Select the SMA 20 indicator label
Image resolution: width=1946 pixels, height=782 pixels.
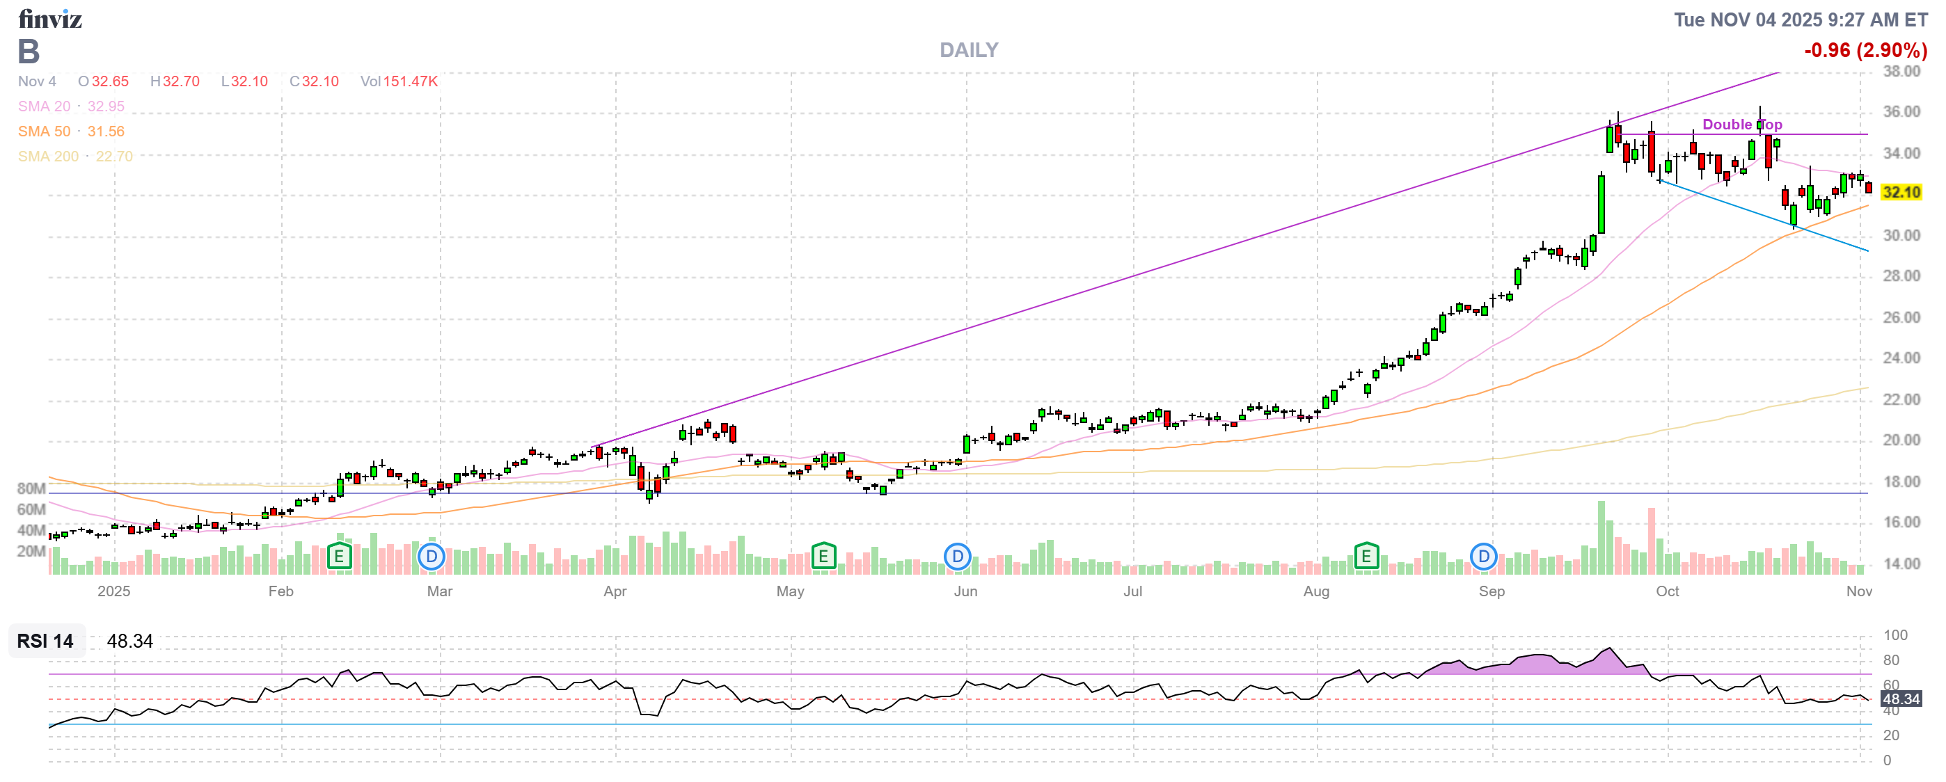tap(44, 106)
